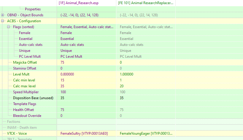Select the Calc max level row label
243x140 pixels.
[x=24, y=86]
